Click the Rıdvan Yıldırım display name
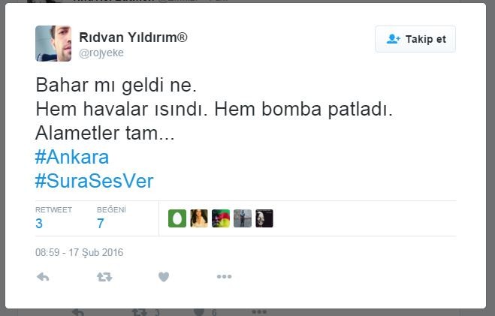 click(x=133, y=38)
